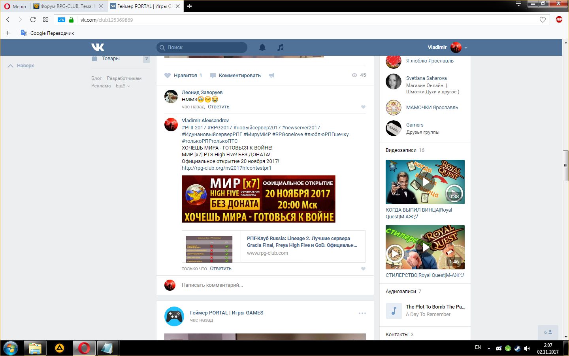Open the Adblock Plus extension
Screen dimensions: 569x356
[559, 19]
